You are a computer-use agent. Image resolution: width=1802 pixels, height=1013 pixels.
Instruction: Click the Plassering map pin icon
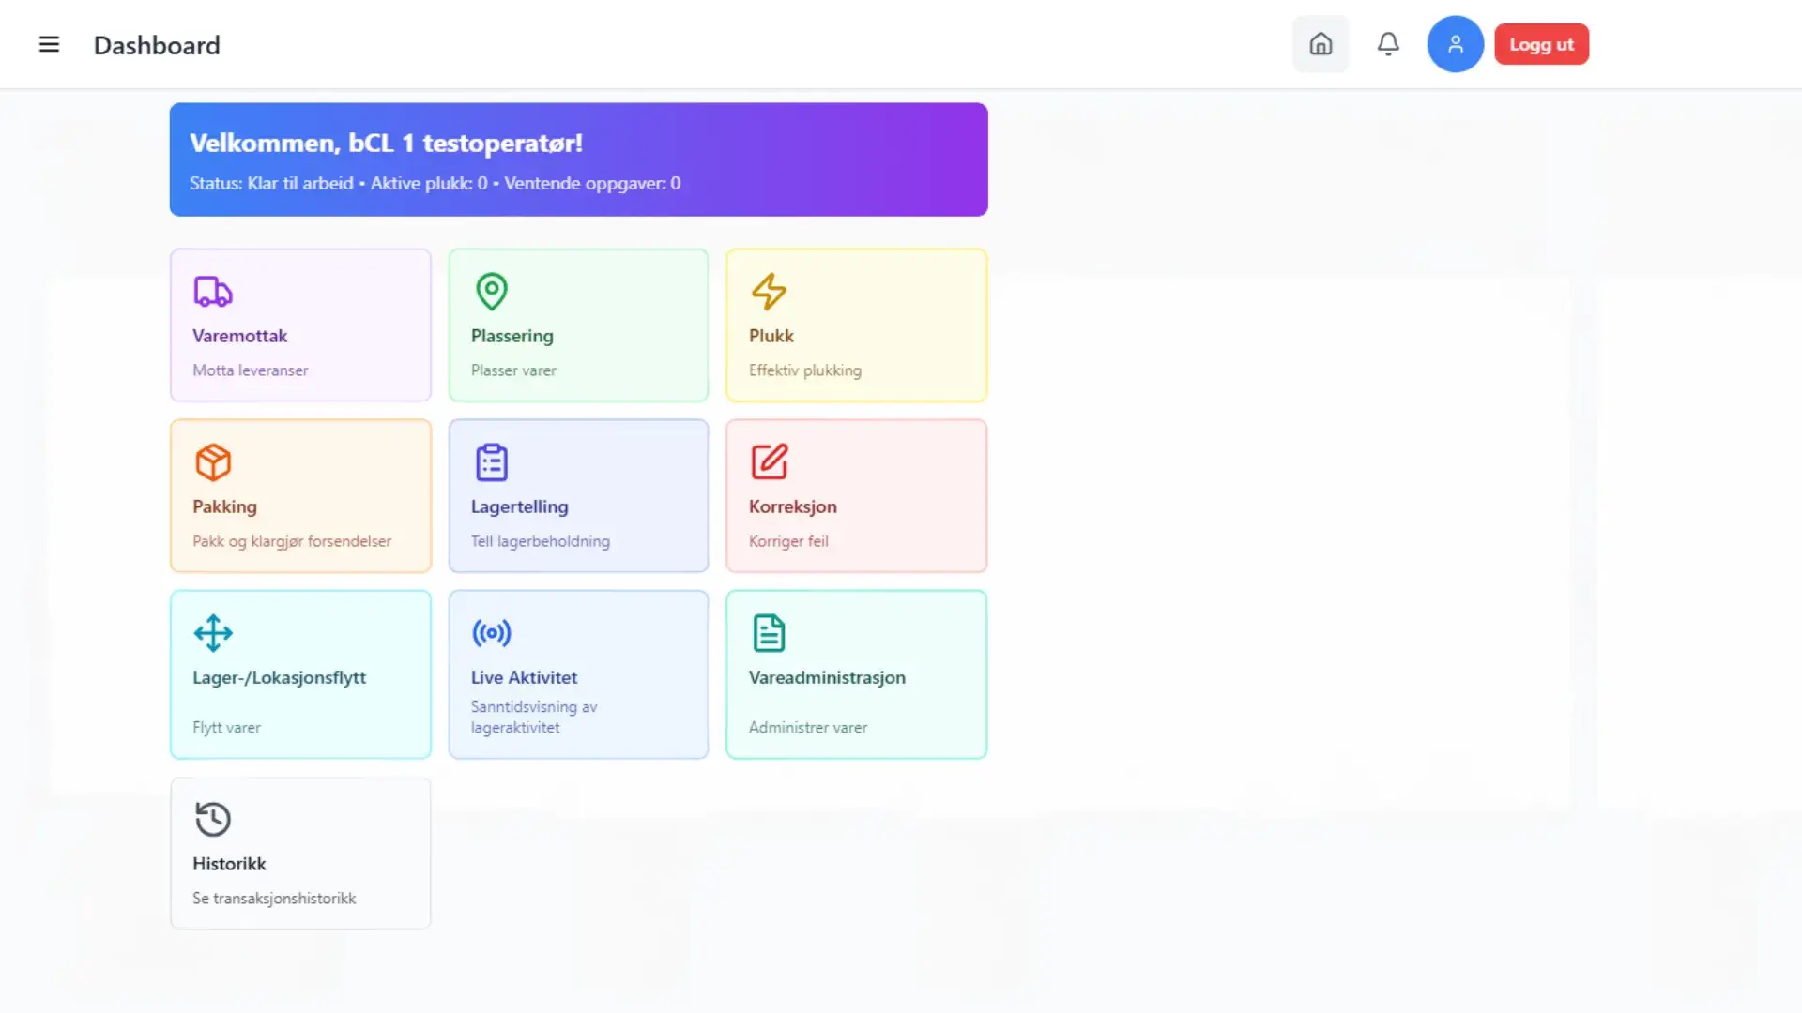coord(491,292)
